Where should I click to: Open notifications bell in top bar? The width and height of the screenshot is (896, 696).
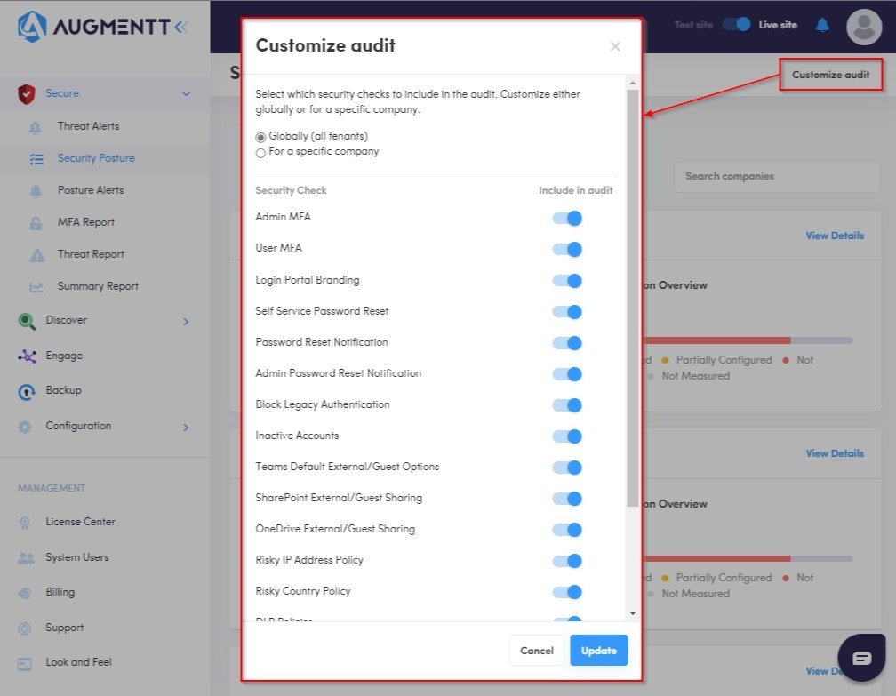tap(822, 25)
